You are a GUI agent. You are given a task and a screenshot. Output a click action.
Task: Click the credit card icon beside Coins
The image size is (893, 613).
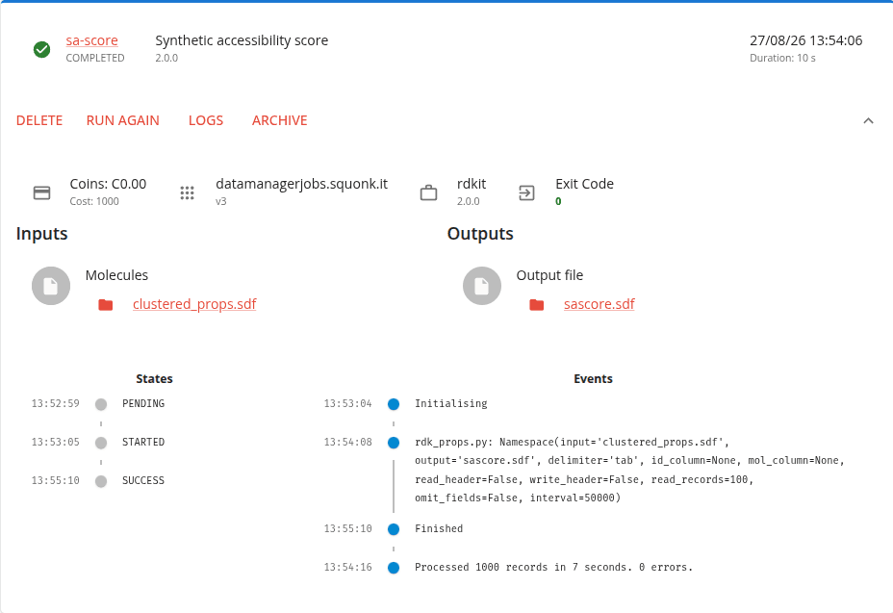tap(41, 193)
